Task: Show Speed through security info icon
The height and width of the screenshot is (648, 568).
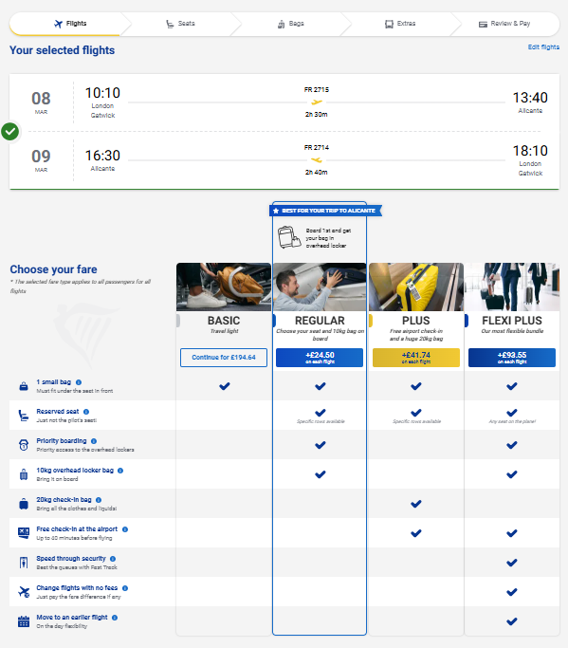Action: tap(113, 559)
